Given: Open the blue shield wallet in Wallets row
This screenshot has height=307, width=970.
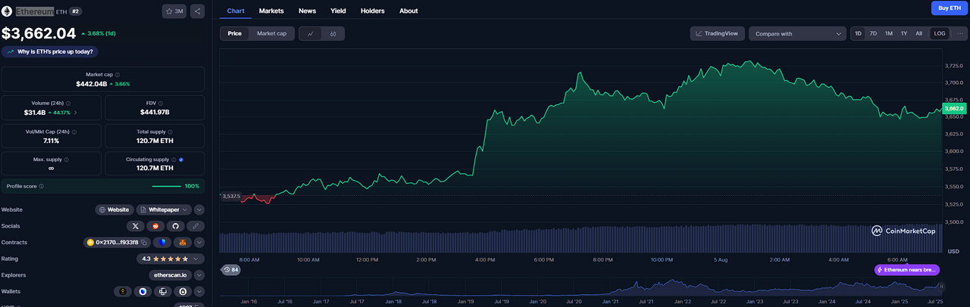Looking at the screenshot, I should coord(142,291).
